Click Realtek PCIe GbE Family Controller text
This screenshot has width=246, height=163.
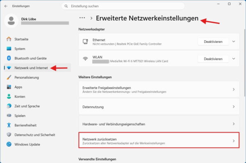click(x=139, y=44)
